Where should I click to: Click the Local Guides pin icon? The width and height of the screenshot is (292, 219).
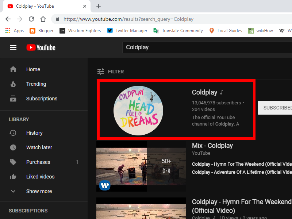[212, 31]
